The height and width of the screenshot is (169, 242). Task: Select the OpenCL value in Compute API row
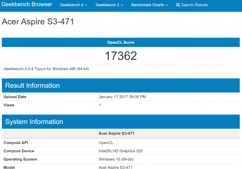pos(106,143)
